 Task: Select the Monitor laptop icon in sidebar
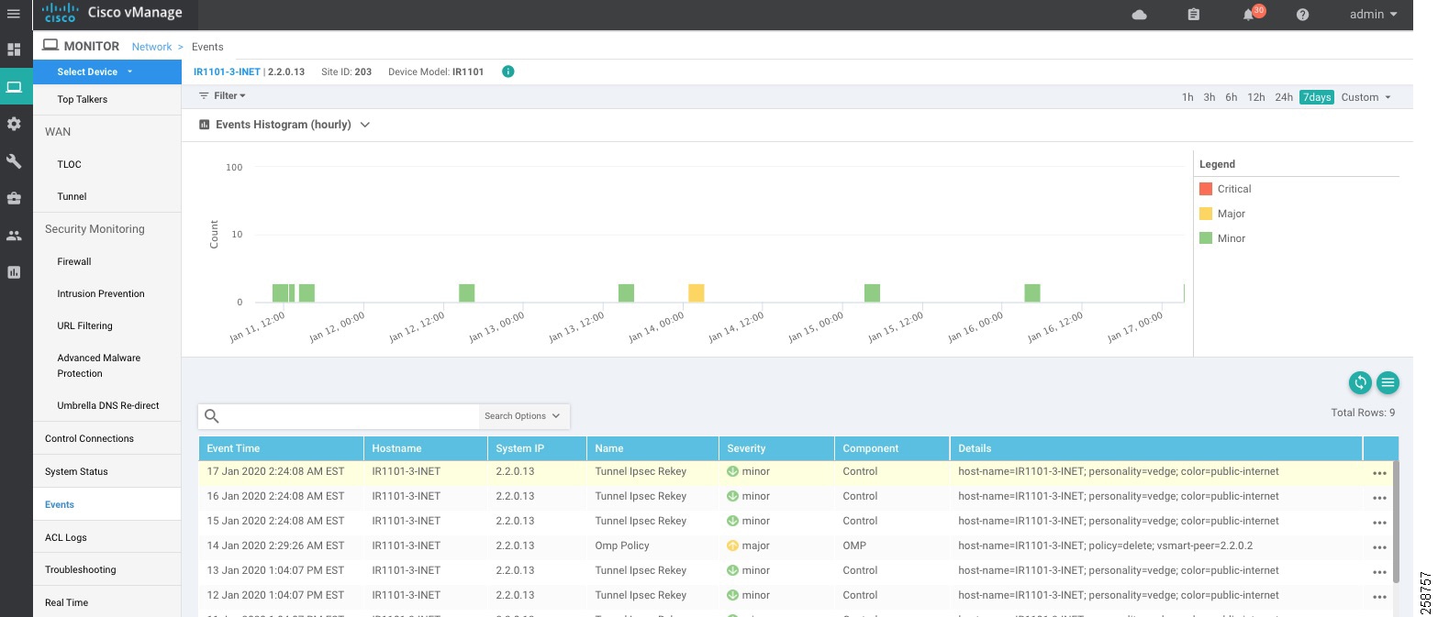14,87
